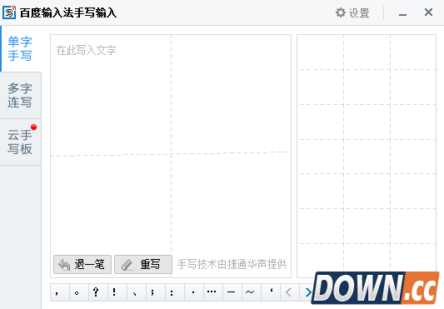Click the 手写技术由捷通华声提供 credit text
Screen dimensions: 444x309
pos(232,264)
